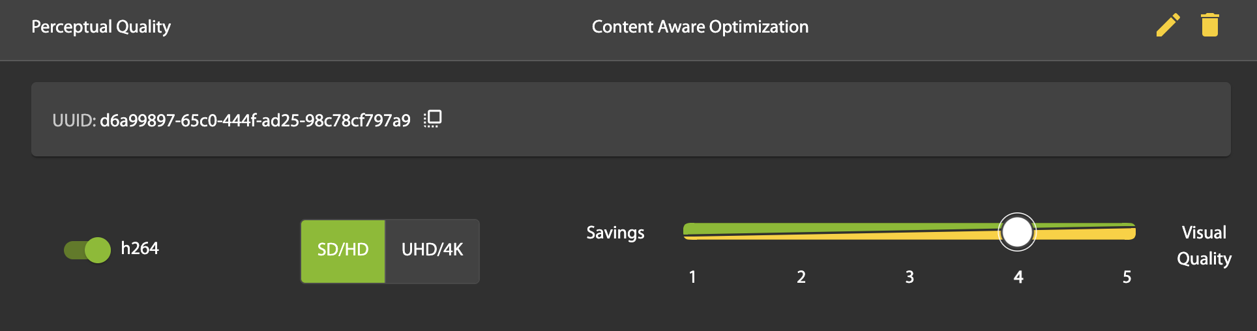Click the Perceptual Quality heading
1257x331 pixels.
(101, 27)
